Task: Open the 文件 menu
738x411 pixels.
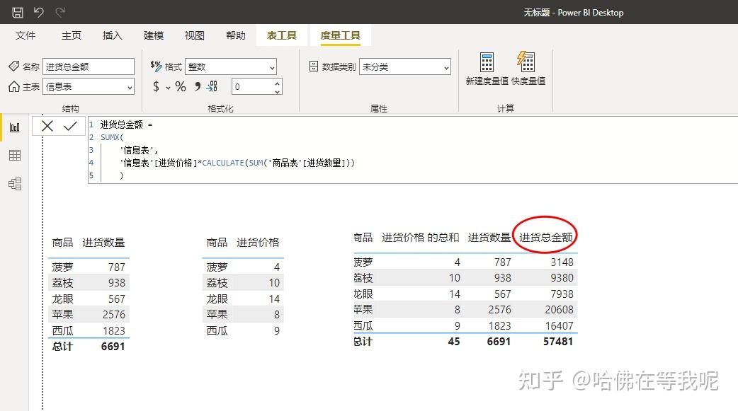Action: [x=25, y=35]
